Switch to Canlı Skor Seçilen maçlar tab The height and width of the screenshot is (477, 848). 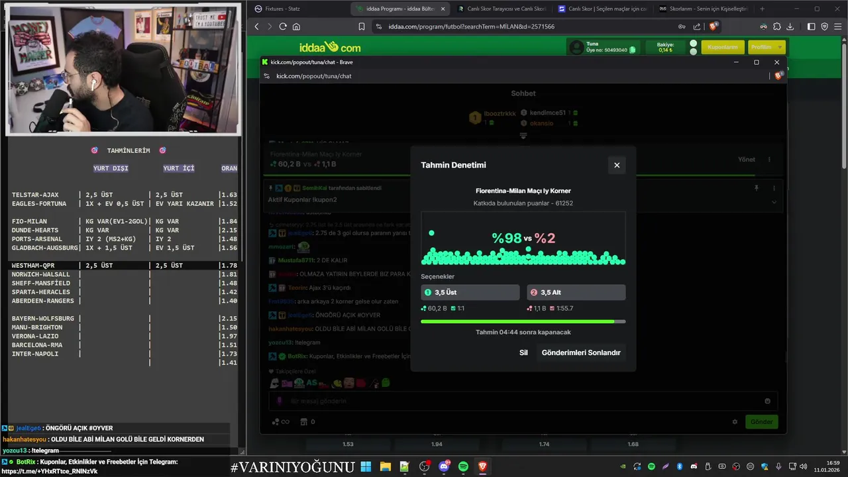pos(603,9)
